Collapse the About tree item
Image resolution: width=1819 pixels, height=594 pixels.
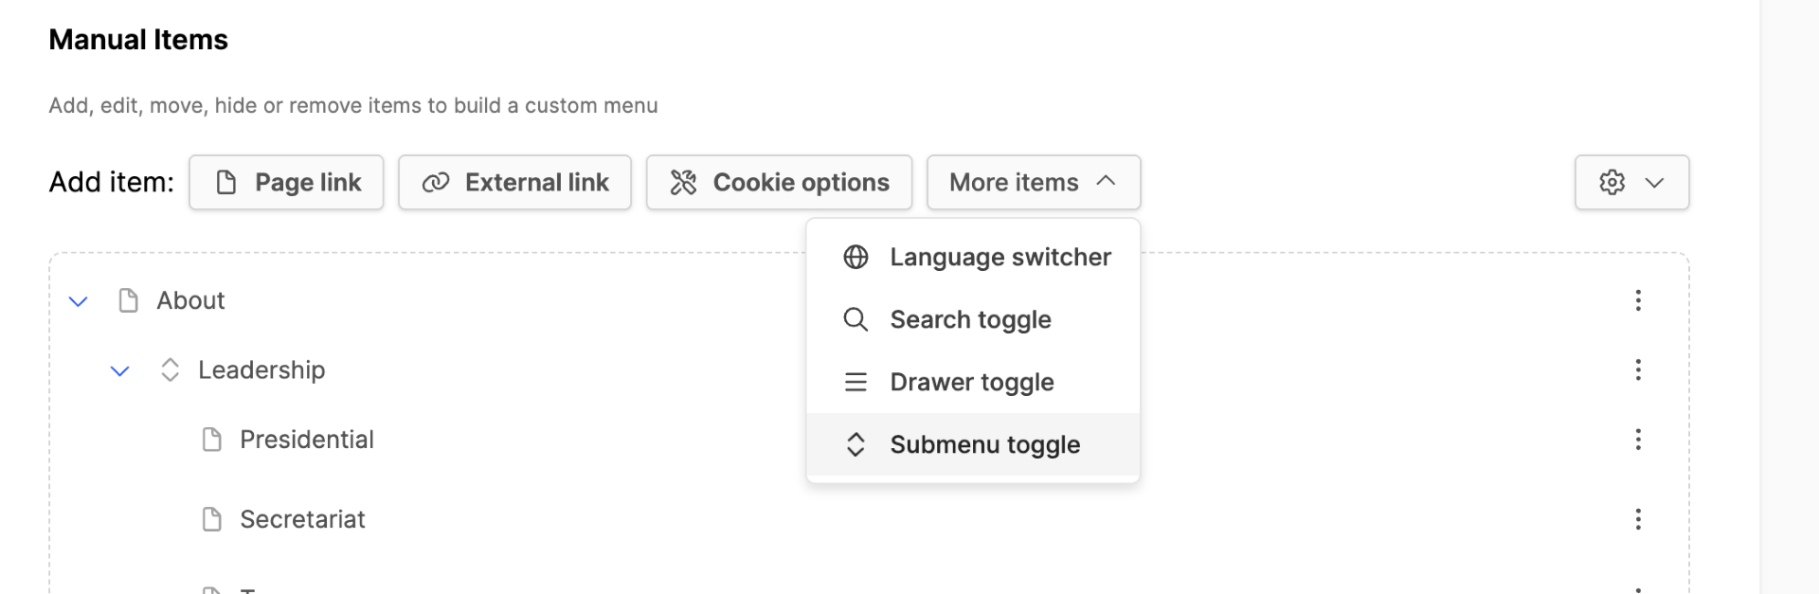pos(79,301)
